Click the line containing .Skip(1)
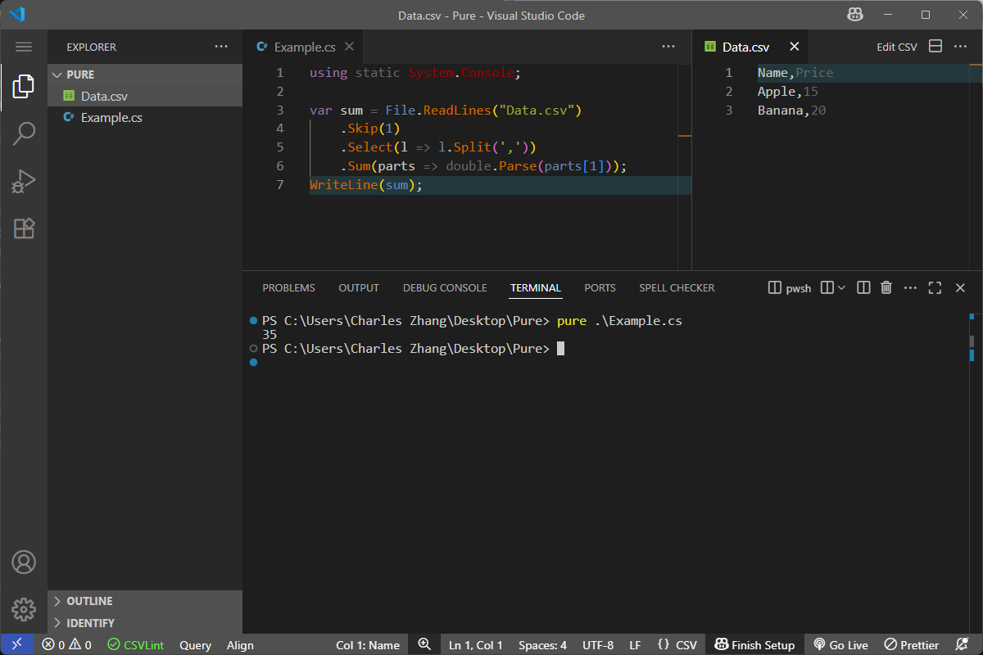The width and height of the screenshot is (983, 655). click(x=370, y=129)
